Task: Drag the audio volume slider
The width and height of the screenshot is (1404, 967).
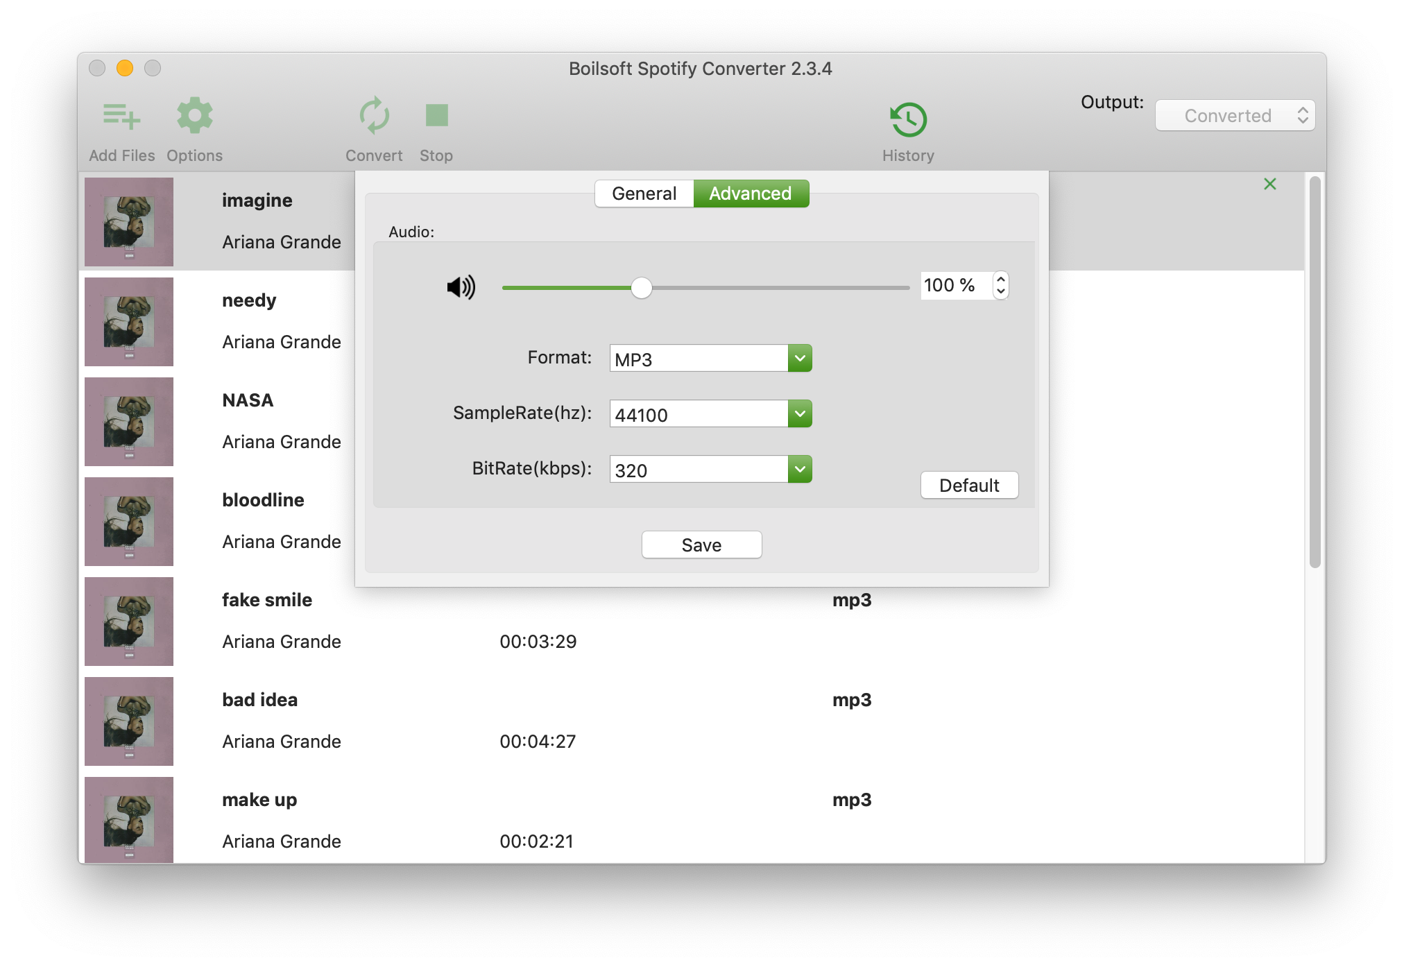Action: pos(641,286)
